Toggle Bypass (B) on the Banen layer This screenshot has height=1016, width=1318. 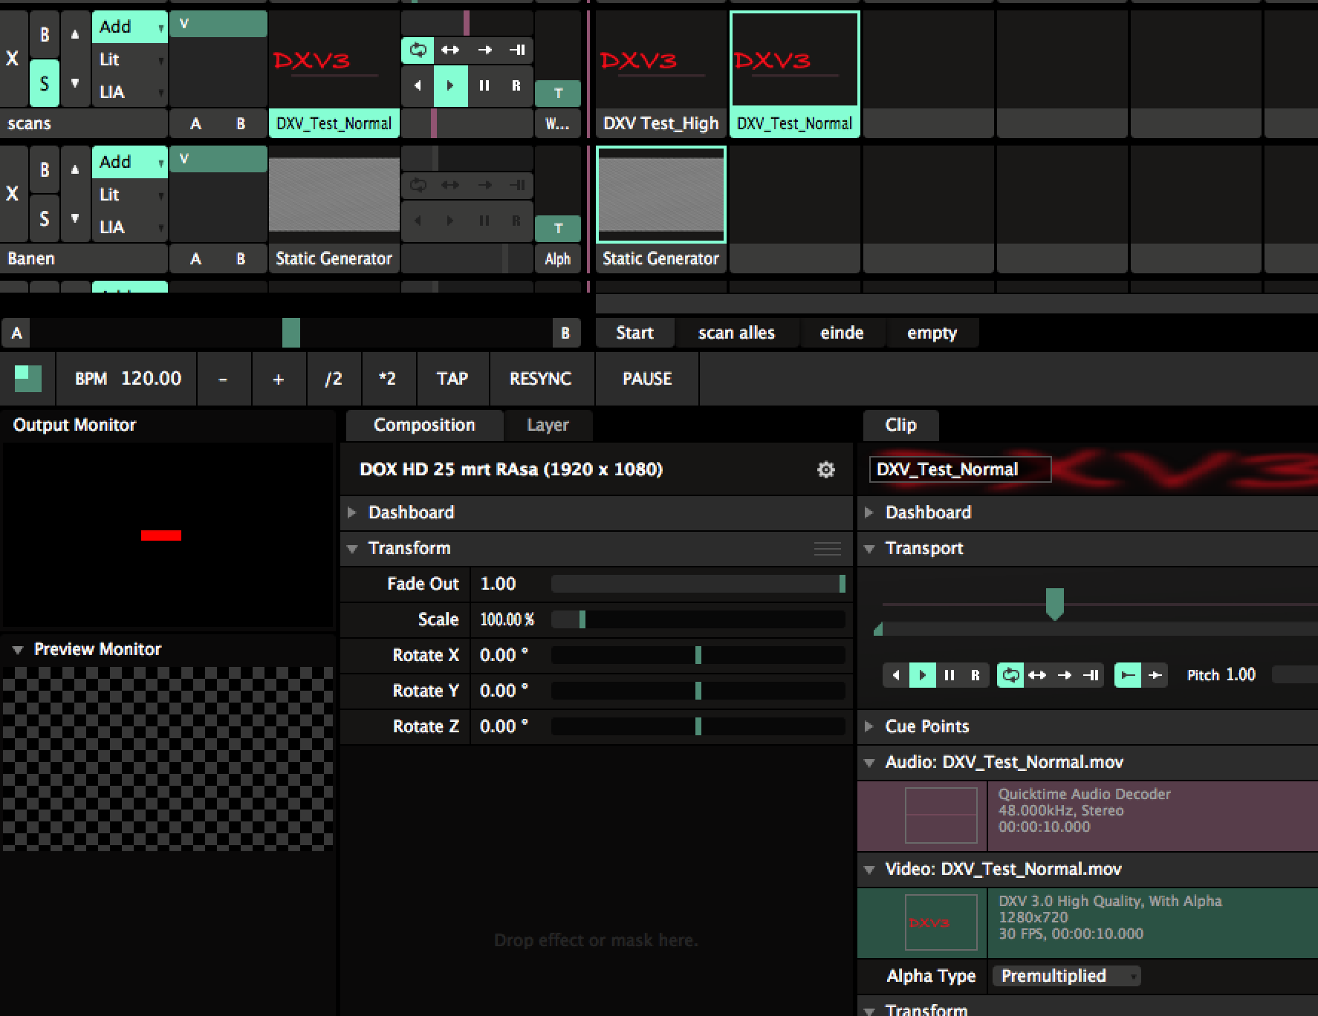(x=44, y=169)
